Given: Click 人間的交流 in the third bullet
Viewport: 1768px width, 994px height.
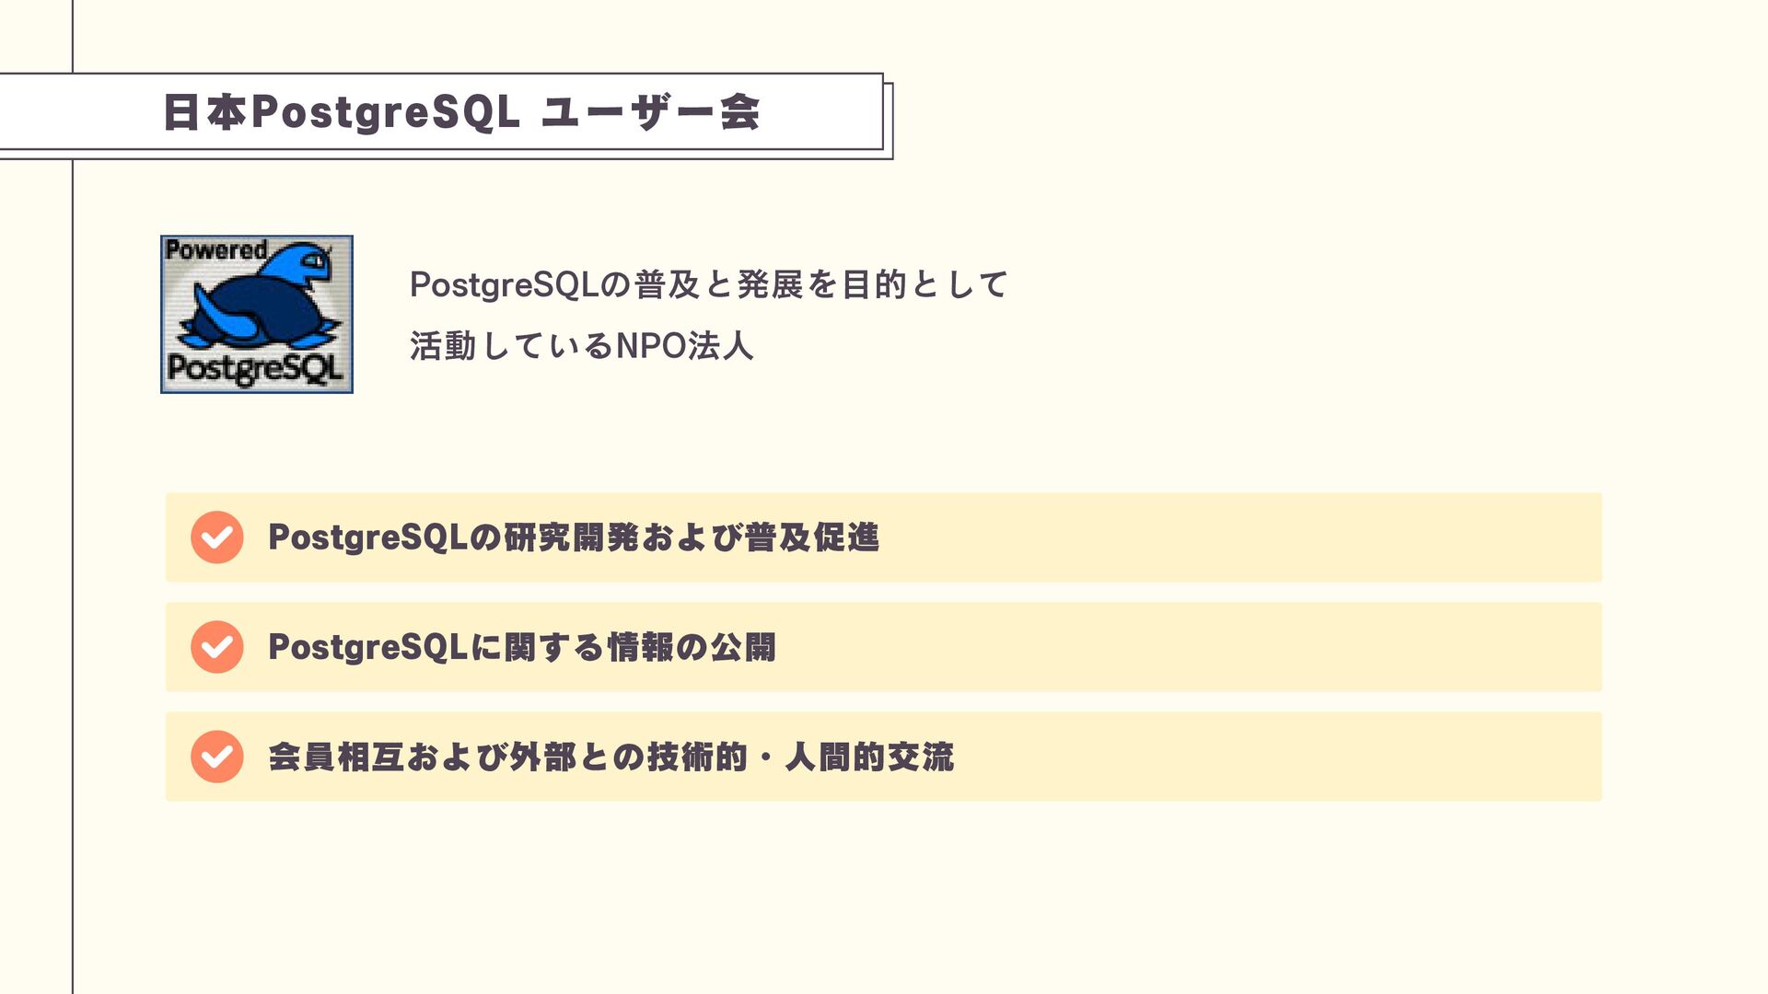Looking at the screenshot, I should tap(868, 757).
